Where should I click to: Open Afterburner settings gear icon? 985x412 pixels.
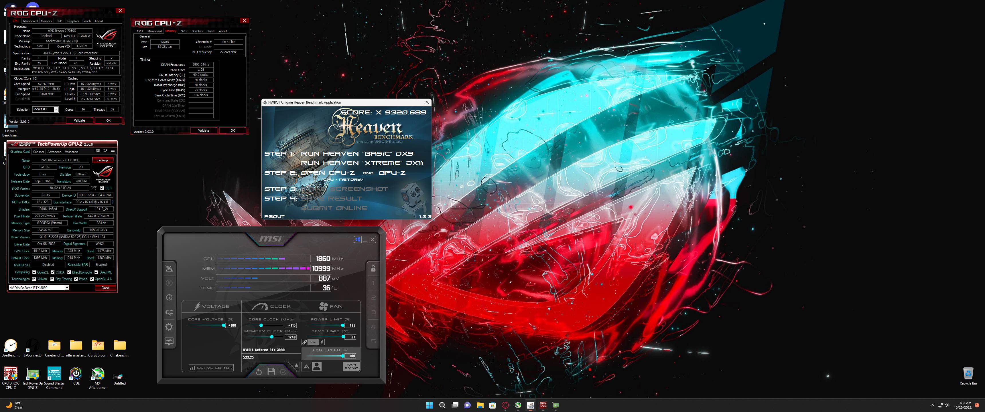pos(169,327)
